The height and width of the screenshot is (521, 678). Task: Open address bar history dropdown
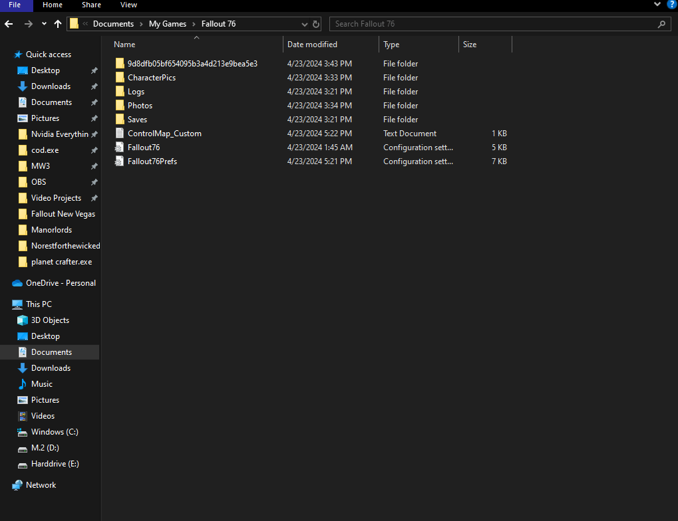click(304, 24)
